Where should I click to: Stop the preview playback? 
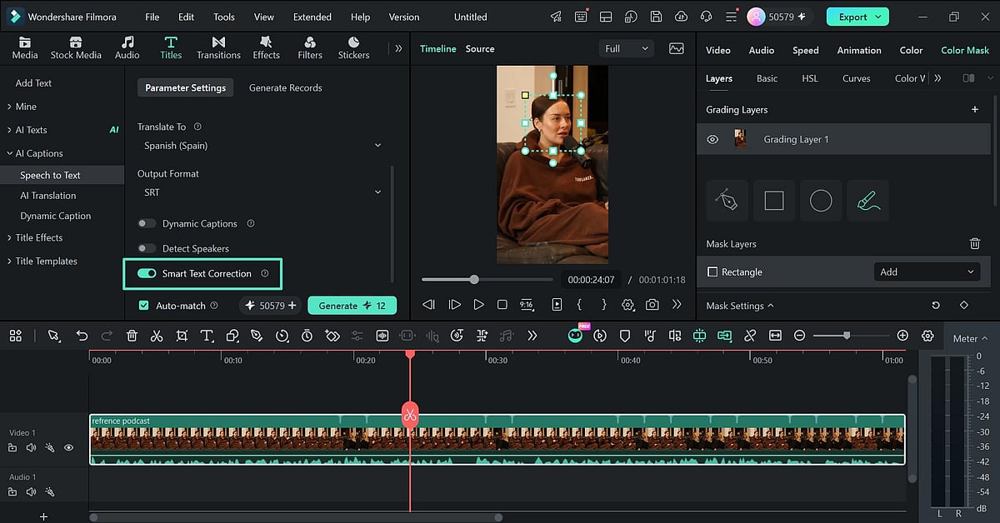(x=502, y=305)
